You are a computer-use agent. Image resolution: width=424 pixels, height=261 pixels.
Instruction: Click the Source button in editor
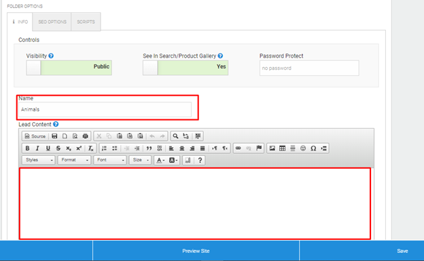(x=35, y=136)
